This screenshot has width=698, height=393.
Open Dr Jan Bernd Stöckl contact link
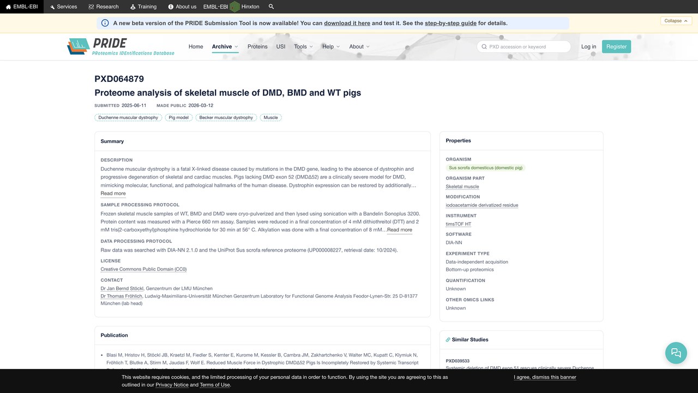click(x=122, y=288)
